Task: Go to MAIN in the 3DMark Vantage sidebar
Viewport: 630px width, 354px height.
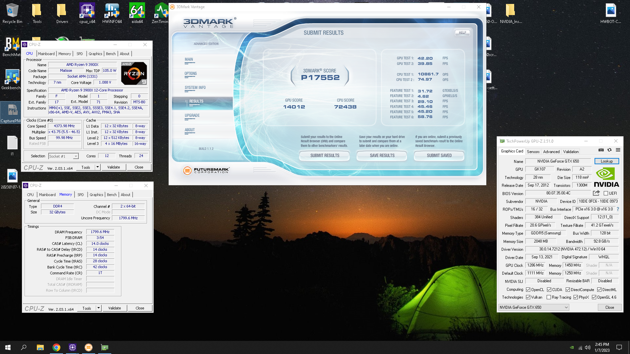Action: [x=189, y=60]
